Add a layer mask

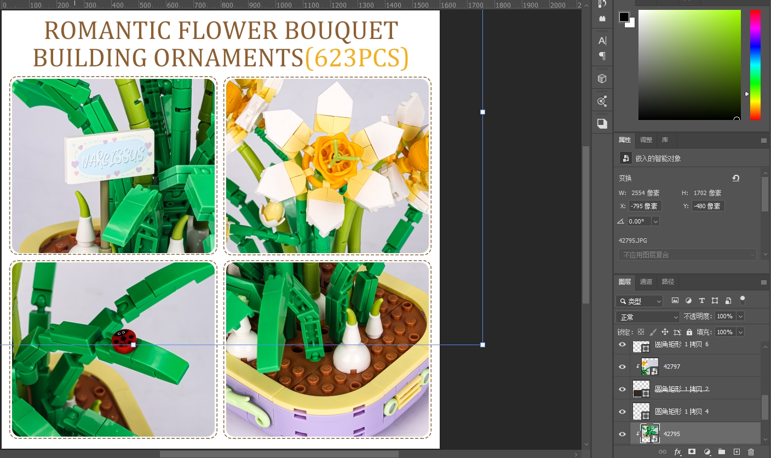click(692, 452)
